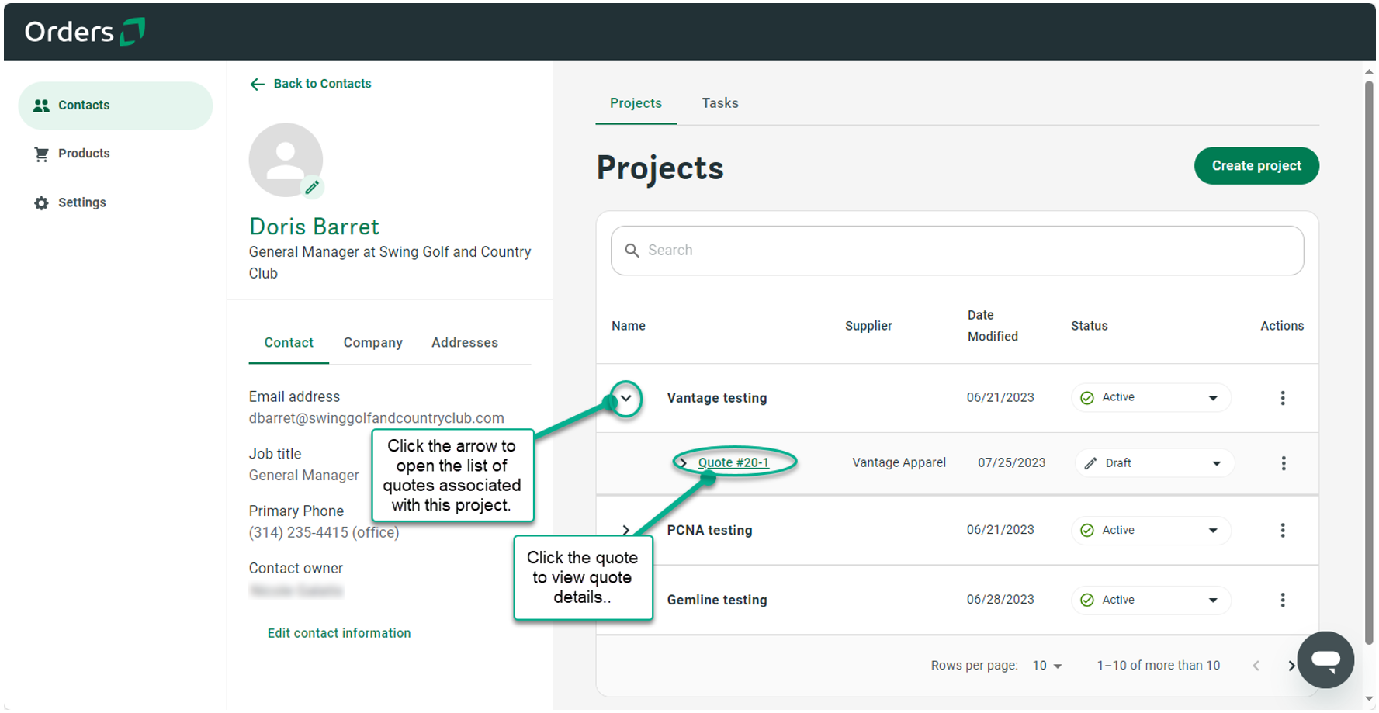Go to the next page of projects
Screen dimensions: 1379x713
[1291, 666]
